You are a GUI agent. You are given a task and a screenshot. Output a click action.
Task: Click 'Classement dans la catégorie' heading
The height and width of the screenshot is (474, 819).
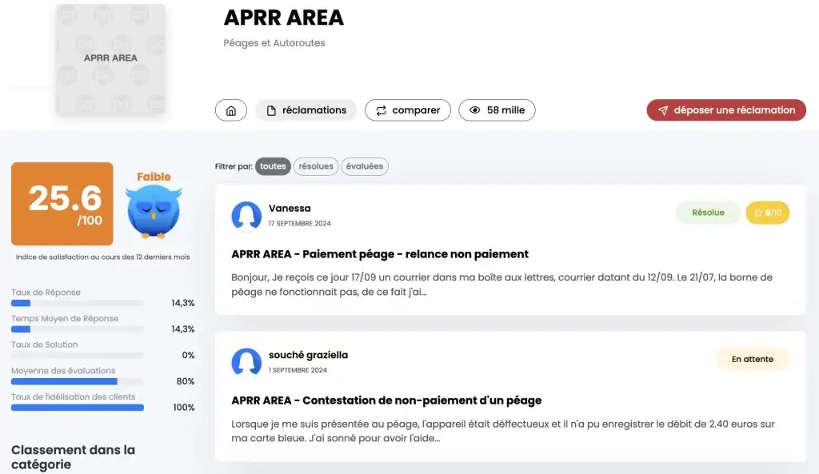click(x=73, y=456)
